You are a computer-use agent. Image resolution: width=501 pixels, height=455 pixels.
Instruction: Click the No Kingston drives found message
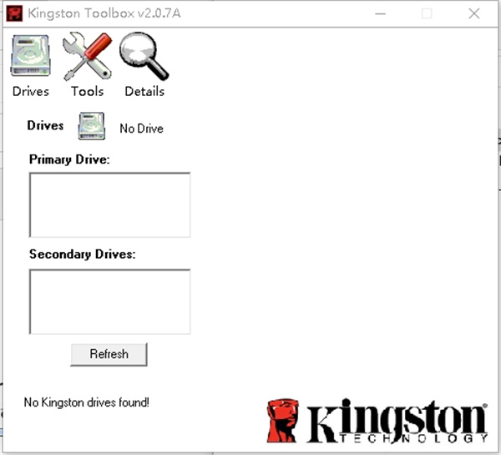tap(87, 402)
